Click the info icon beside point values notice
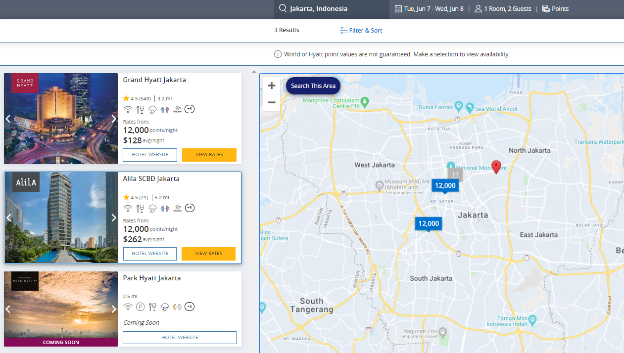 [278, 54]
